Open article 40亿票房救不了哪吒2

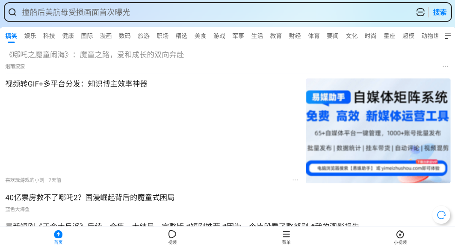click(90, 198)
